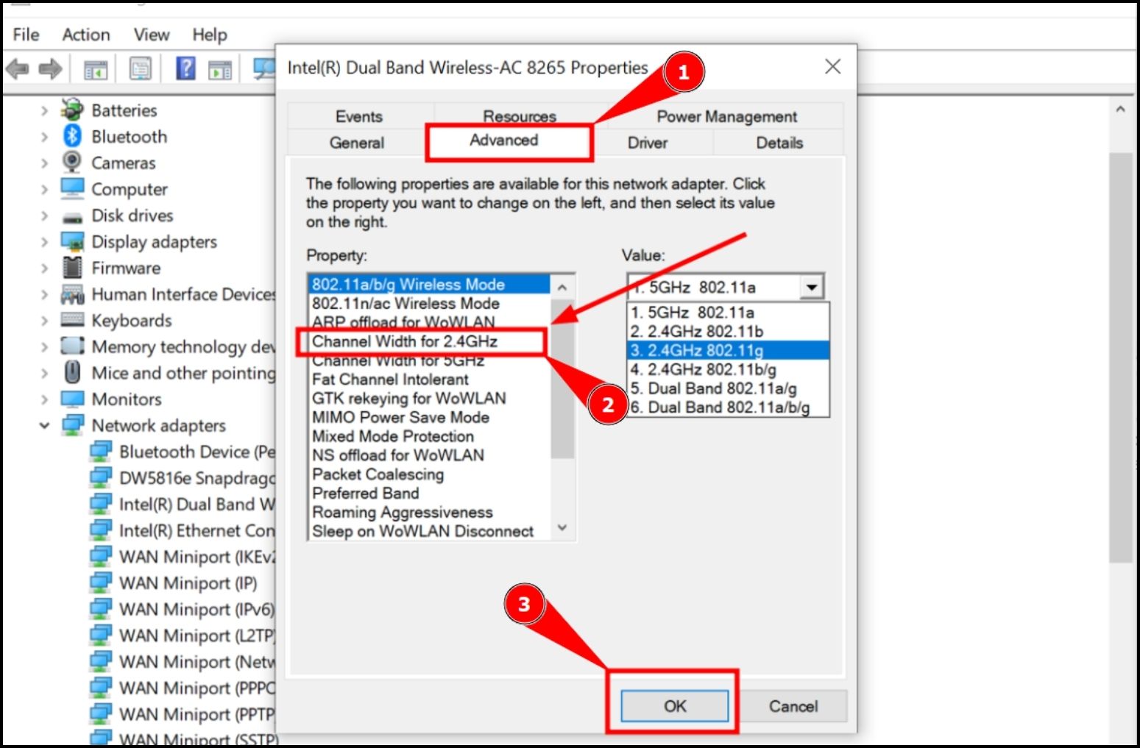Click the Bluetooth device icon in the tree
This screenshot has width=1140, height=748.
tap(72, 136)
